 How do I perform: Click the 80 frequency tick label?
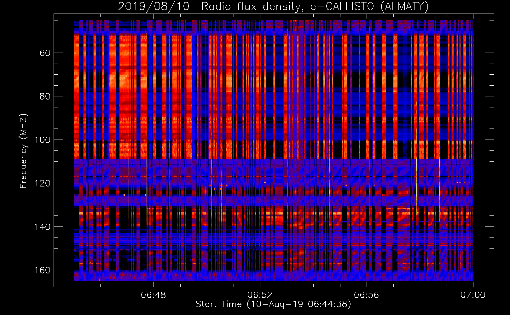[45, 96]
